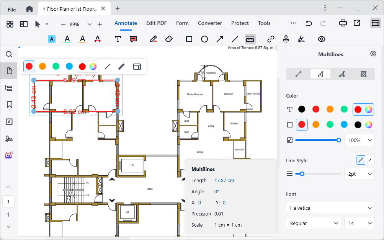Image resolution: width=384 pixels, height=240 pixels.
Task: Open the Helvetica font dropdown
Action: tap(330, 208)
